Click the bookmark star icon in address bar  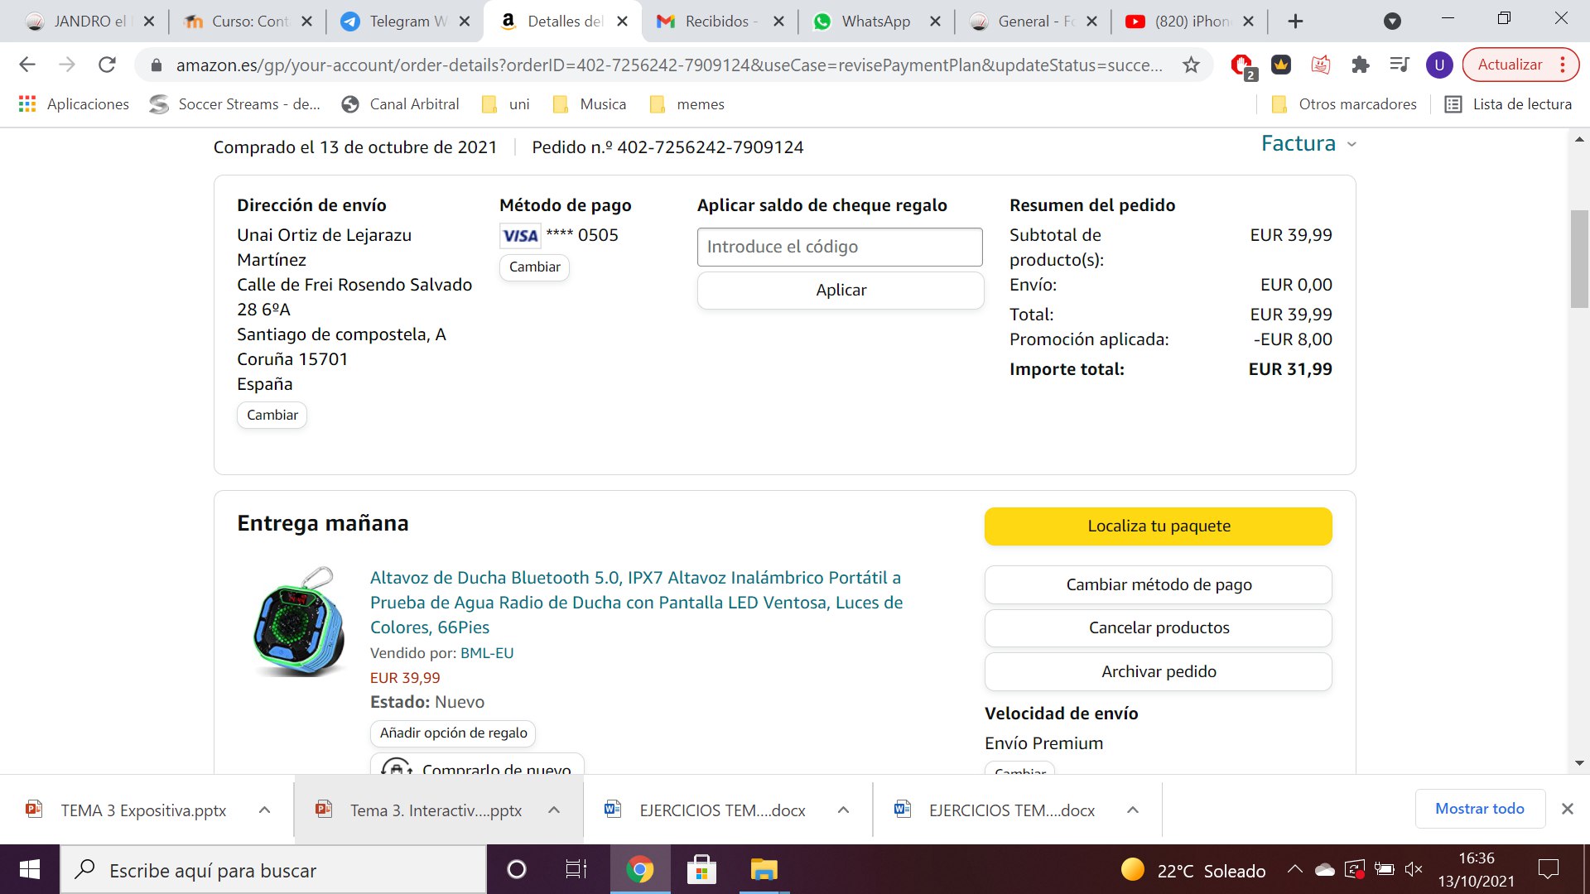pos(1191,65)
